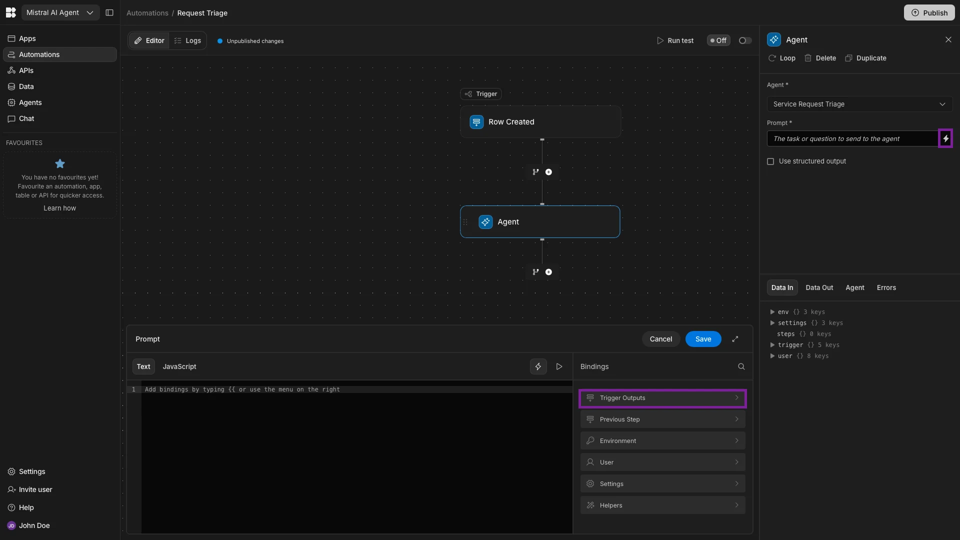Click into the prompt text editor area
This screenshot has width=960, height=540.
click(356, 450)
